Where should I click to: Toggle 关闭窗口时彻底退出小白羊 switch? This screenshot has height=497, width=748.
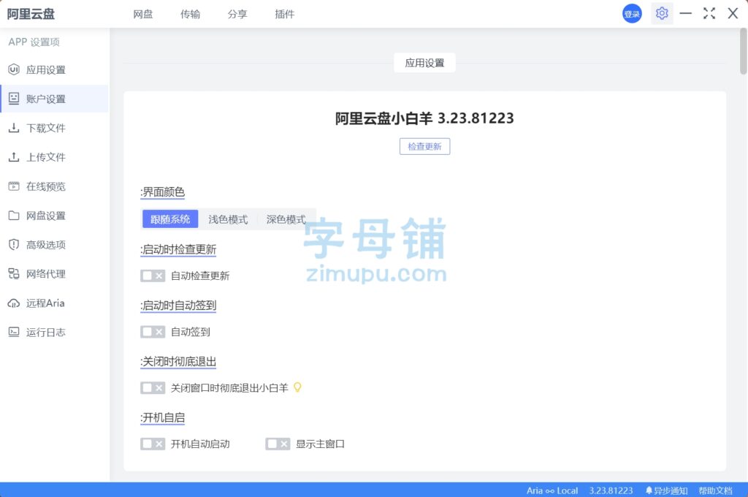coord(153,387)
